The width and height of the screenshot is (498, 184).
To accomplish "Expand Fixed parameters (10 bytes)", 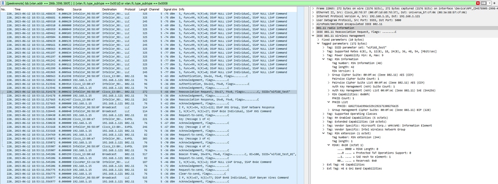I will (x=318, y=40).
